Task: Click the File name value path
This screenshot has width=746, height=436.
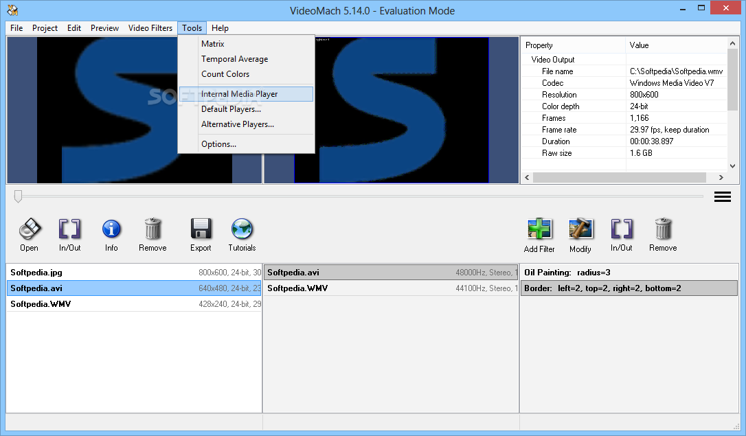Action: pos(676,71)
